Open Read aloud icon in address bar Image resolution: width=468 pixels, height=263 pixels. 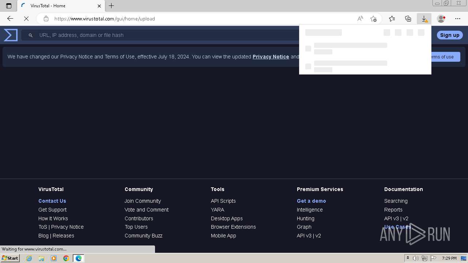(360, 19)
